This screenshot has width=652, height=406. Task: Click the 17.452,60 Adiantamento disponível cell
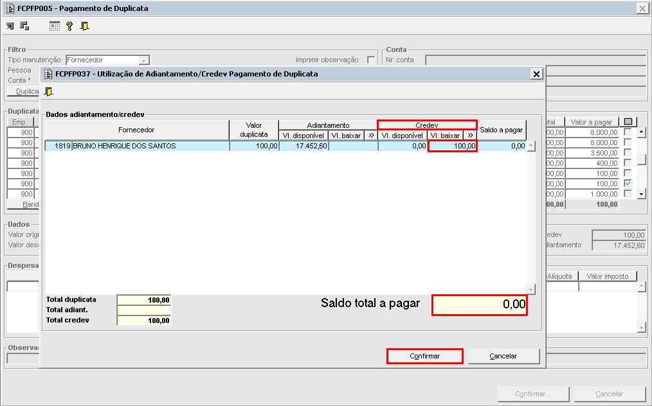point(304,146)
